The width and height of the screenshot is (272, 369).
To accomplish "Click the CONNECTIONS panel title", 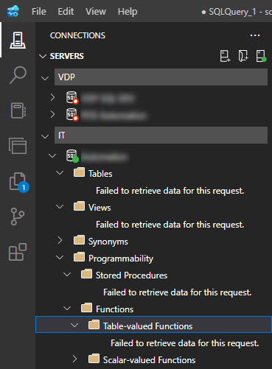I will 77,35.
